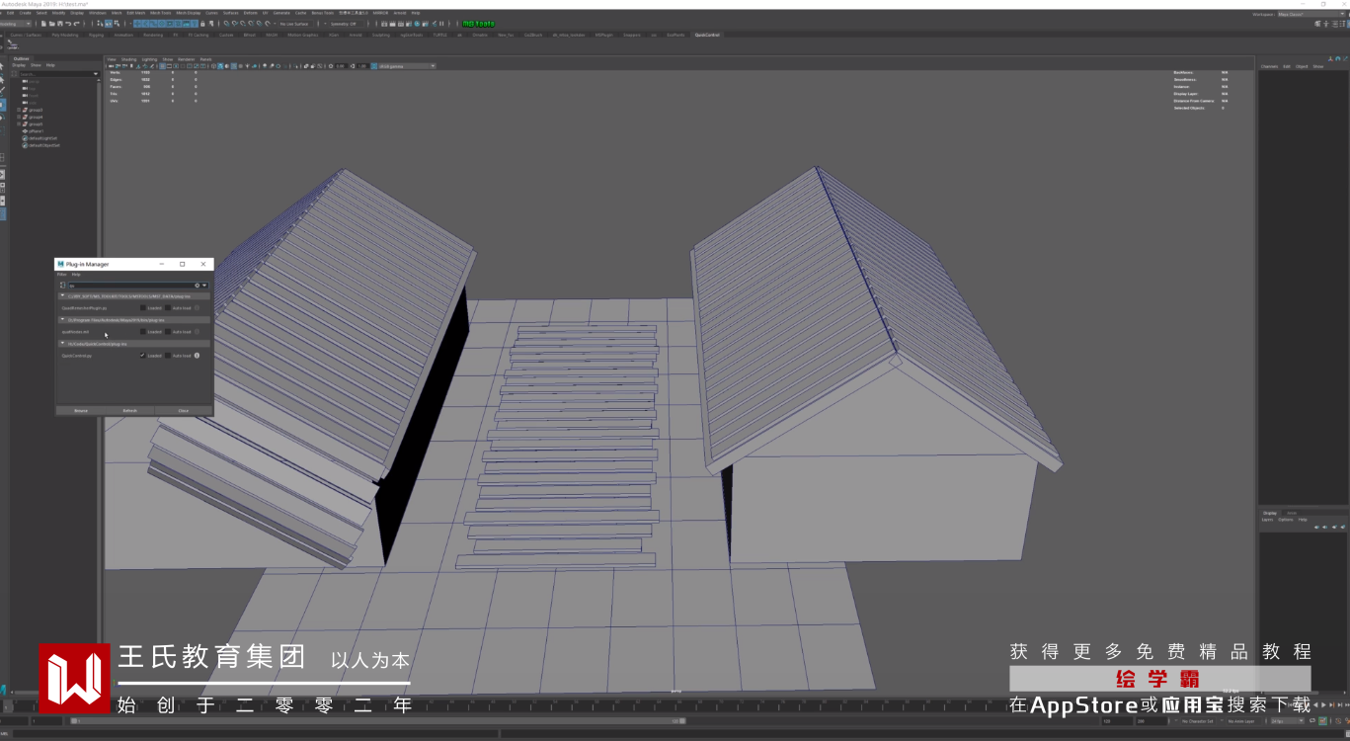Switch to the XGen shelf tab
Viewport: 1350px width, 741px height.
(334, 35)
